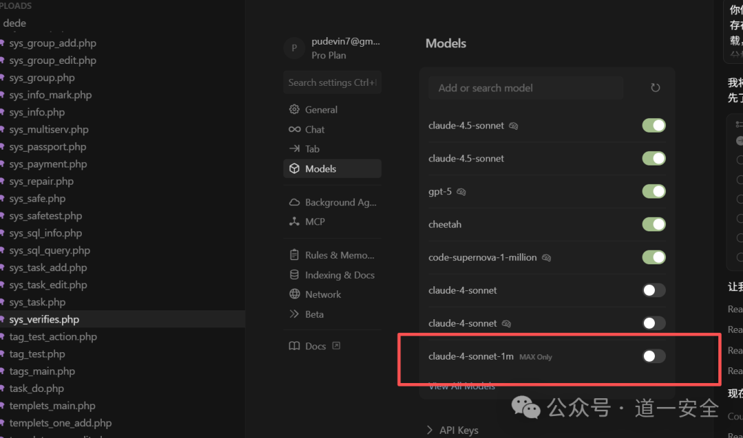Click the Models cube icon
Image resolution: width=743 pixels, height=438 pixels.
tap(294, 168)
